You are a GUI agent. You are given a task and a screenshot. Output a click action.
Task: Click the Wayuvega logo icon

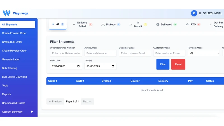(6, 13)
